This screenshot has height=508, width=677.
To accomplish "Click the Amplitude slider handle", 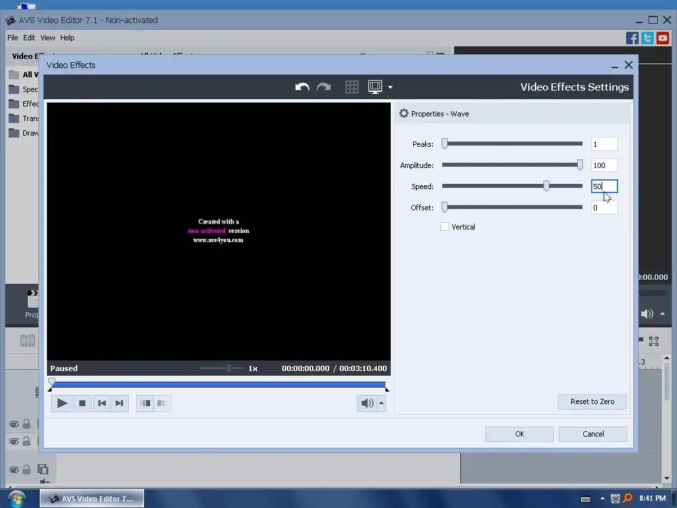I will (580, 165).
